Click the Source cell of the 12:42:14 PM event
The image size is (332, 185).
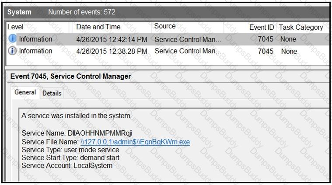[188, 39]
